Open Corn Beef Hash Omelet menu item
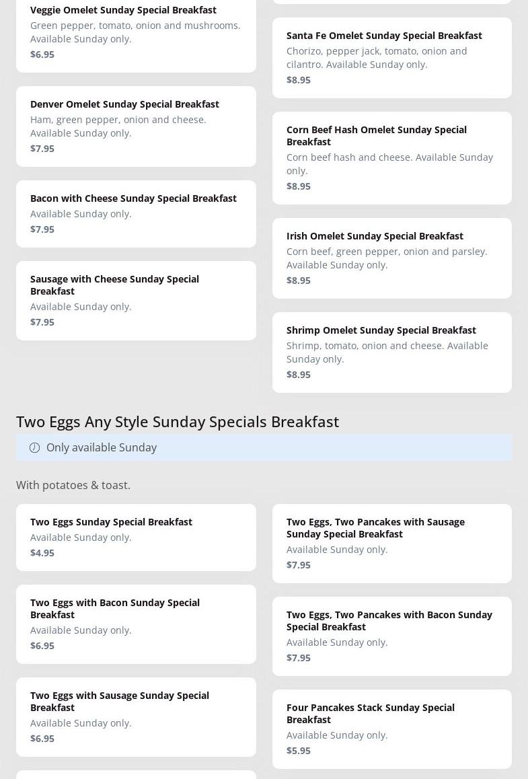Viewport: 528px width, 779px height. (x=376, y=135)
